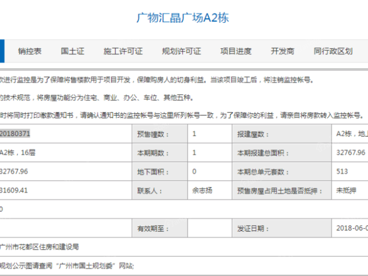Click the sentence mentioning 注销监控帐号
This screenshot has width=368, height=276.
[x=157, y=80]
